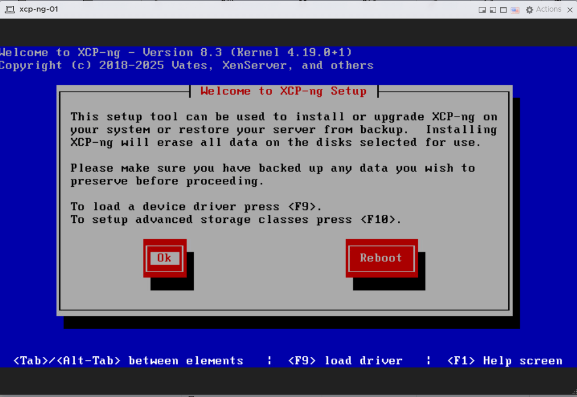
Task: Click the Copyright 2018-2025 Vates line
Action: [x=186, y=65]
